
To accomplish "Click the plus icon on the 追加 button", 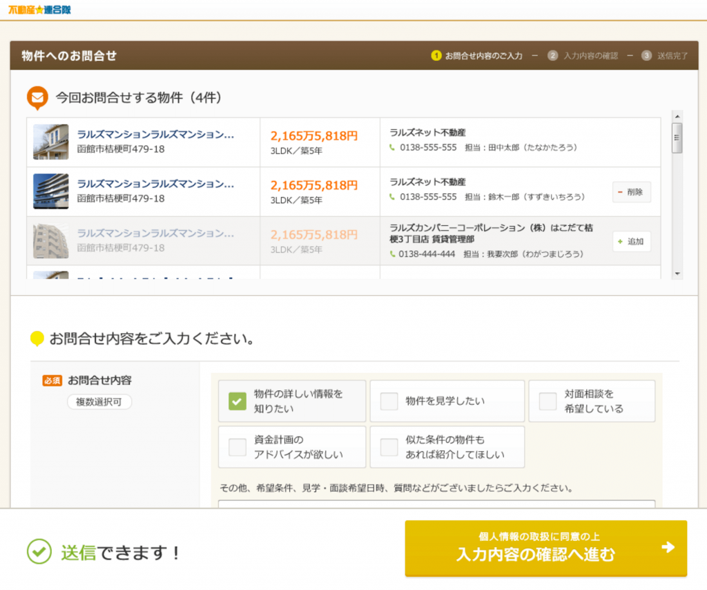I will tap(620, 241).
